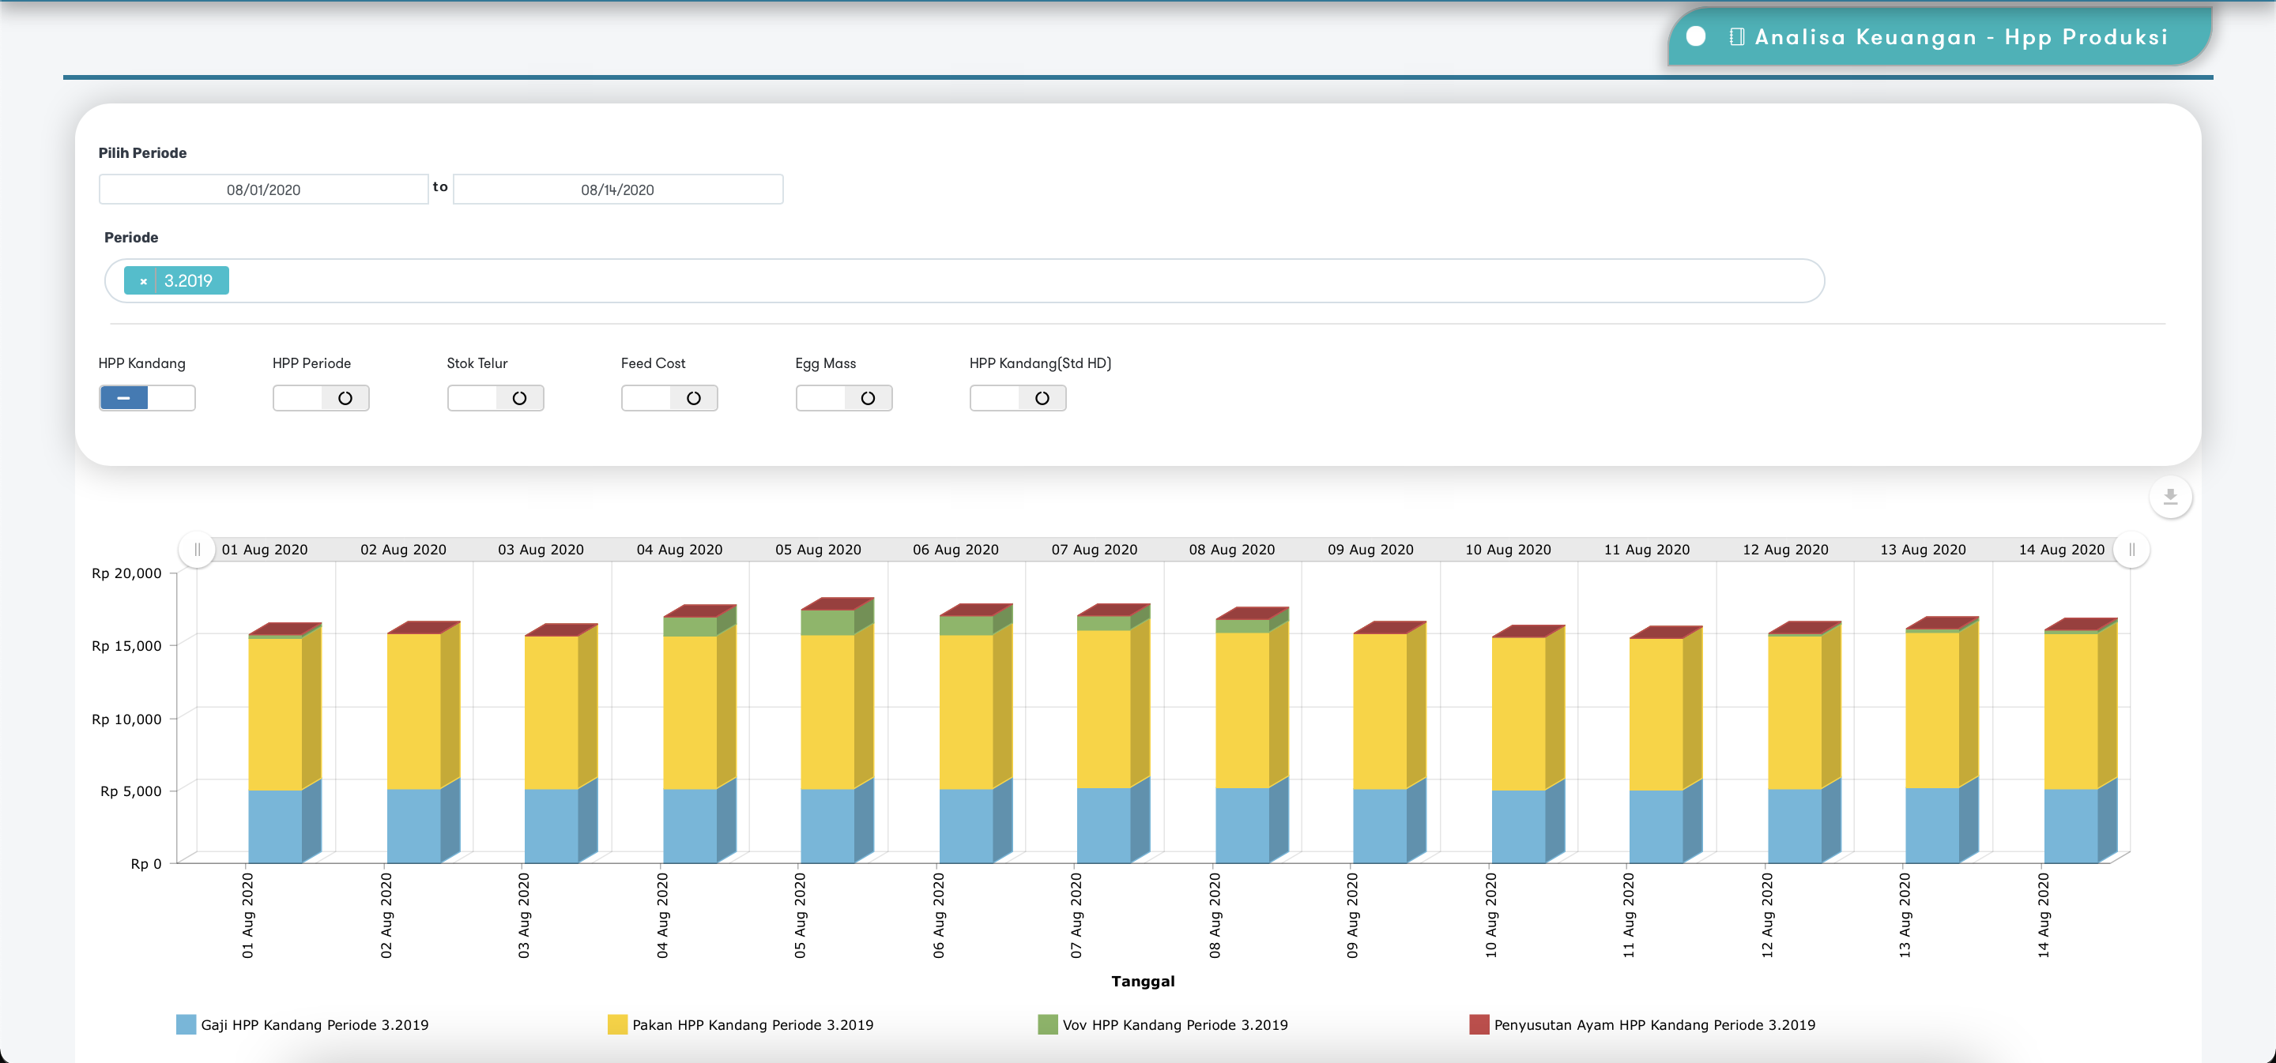Image resolution: width=2276 pixels, height=1063 pixels.
Task: Open the end date 08/14/2020 picker
Action: pyautogui.click(x=617, y=190)
